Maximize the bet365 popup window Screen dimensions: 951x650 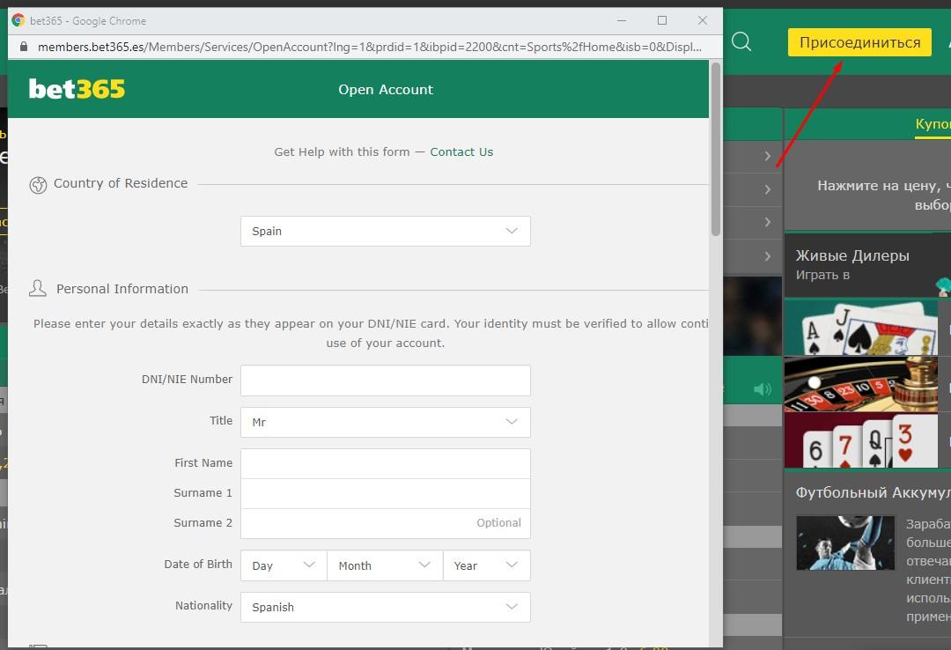(x=662, y=20)
